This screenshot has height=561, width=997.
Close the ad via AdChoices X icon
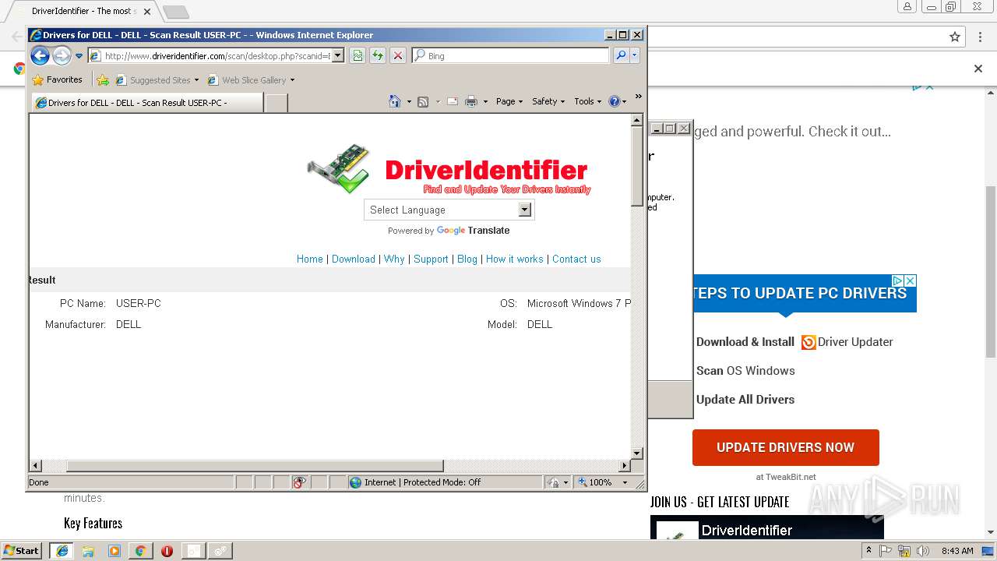pos(910,280)
